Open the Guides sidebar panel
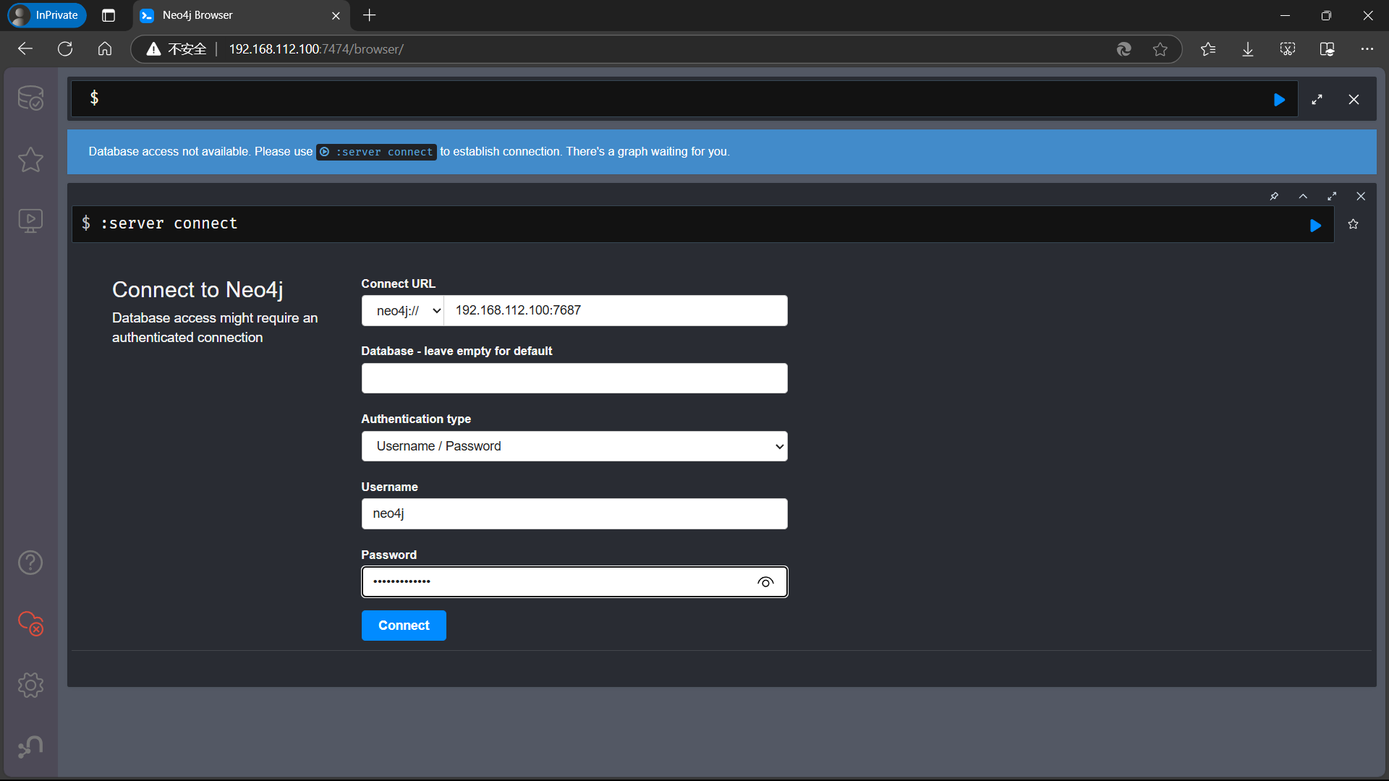Screen dimensions: 1389x781 [x=30, y=221]
